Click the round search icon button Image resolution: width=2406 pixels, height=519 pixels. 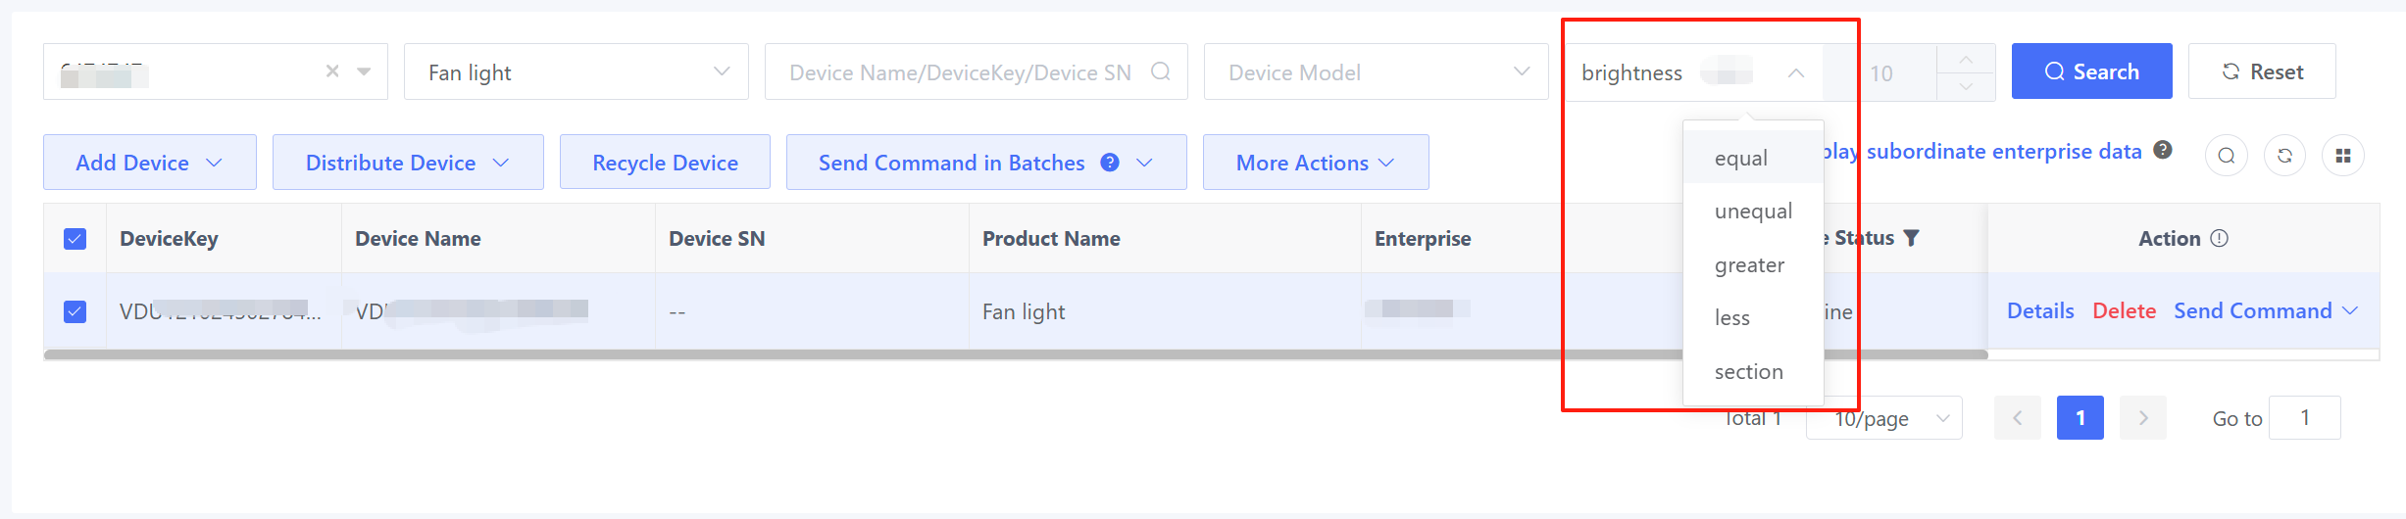coord(2226,156)
